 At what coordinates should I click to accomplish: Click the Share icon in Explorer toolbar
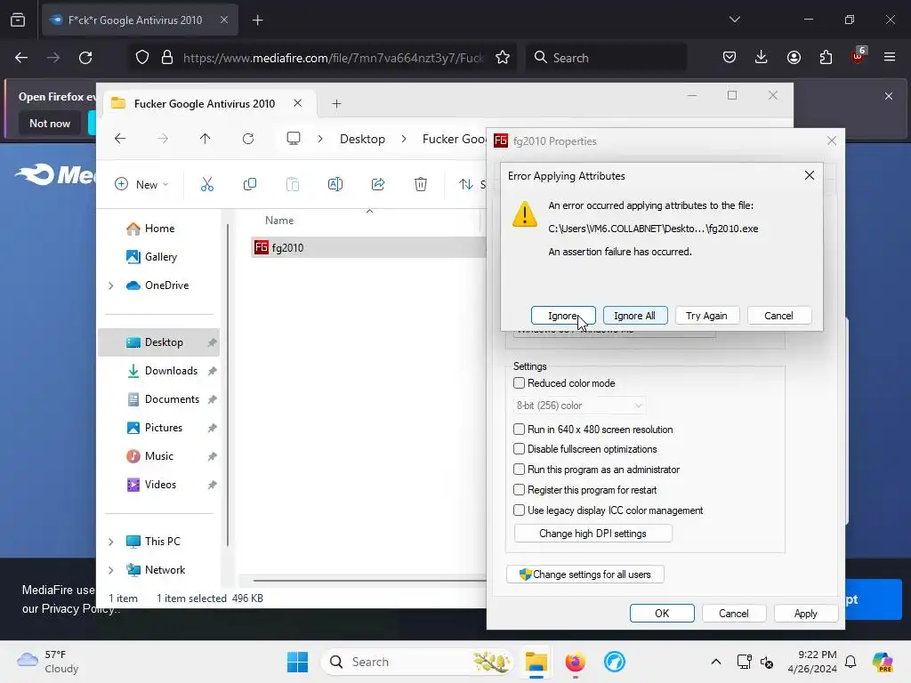pyautogui.click(x=377, y=184)
